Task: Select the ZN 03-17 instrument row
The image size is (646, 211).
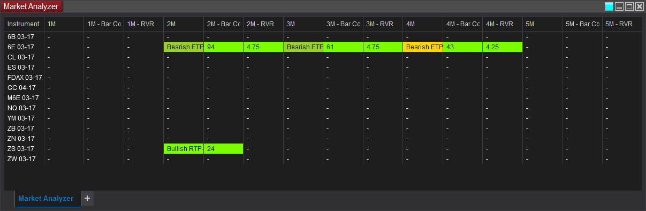Action: click(323, 138)
